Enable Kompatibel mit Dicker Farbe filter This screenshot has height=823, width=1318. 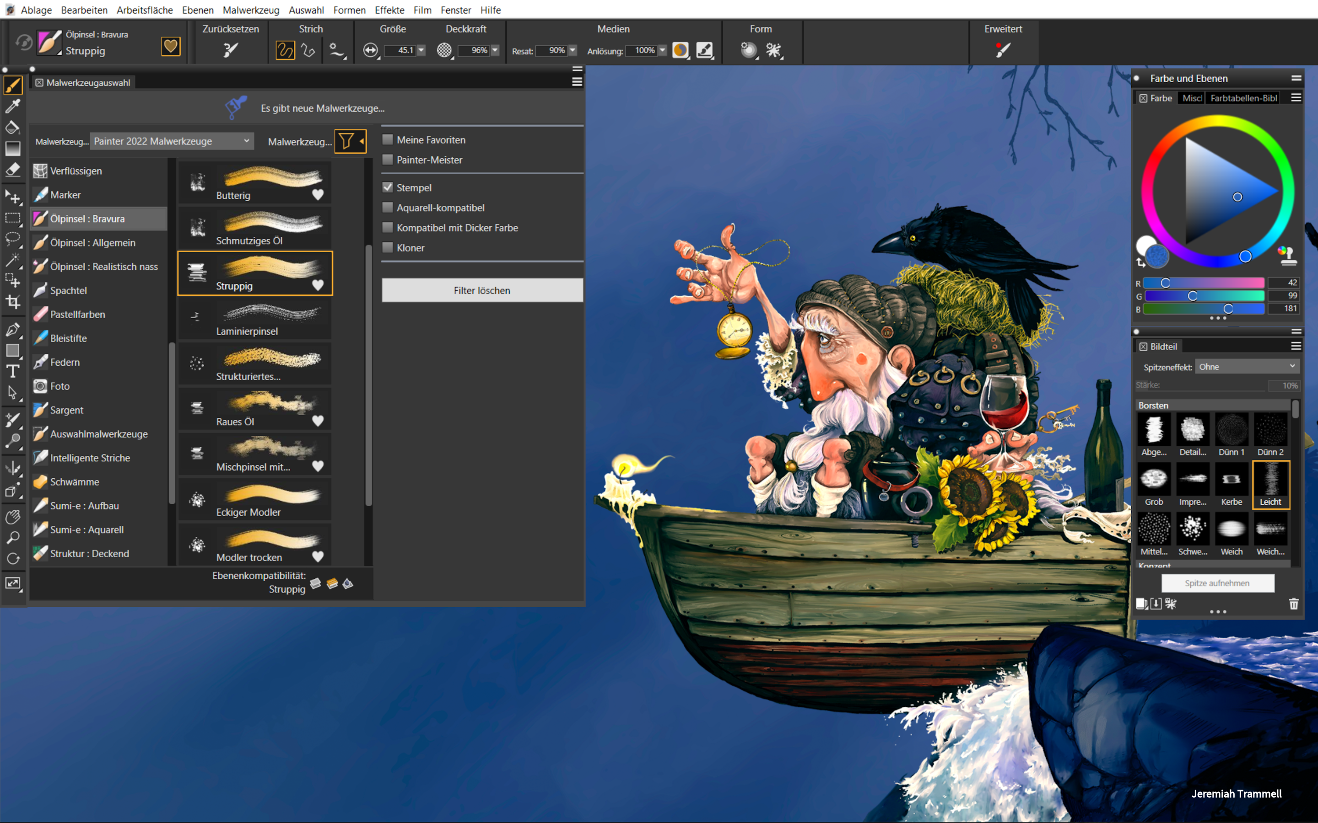pyautogui.click(x=387, y=228)
